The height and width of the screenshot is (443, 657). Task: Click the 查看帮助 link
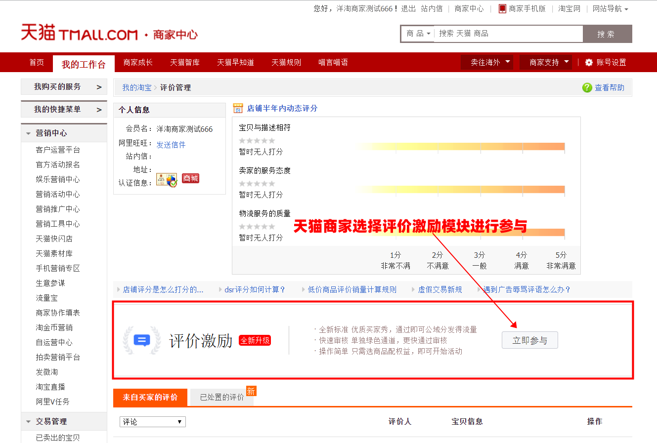point(610,87)
